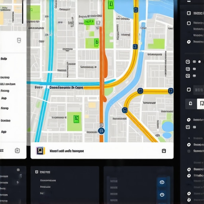The image size is (204, 204).
Task: Click the shield icon in the white left panel
Action: coord(19,40)
